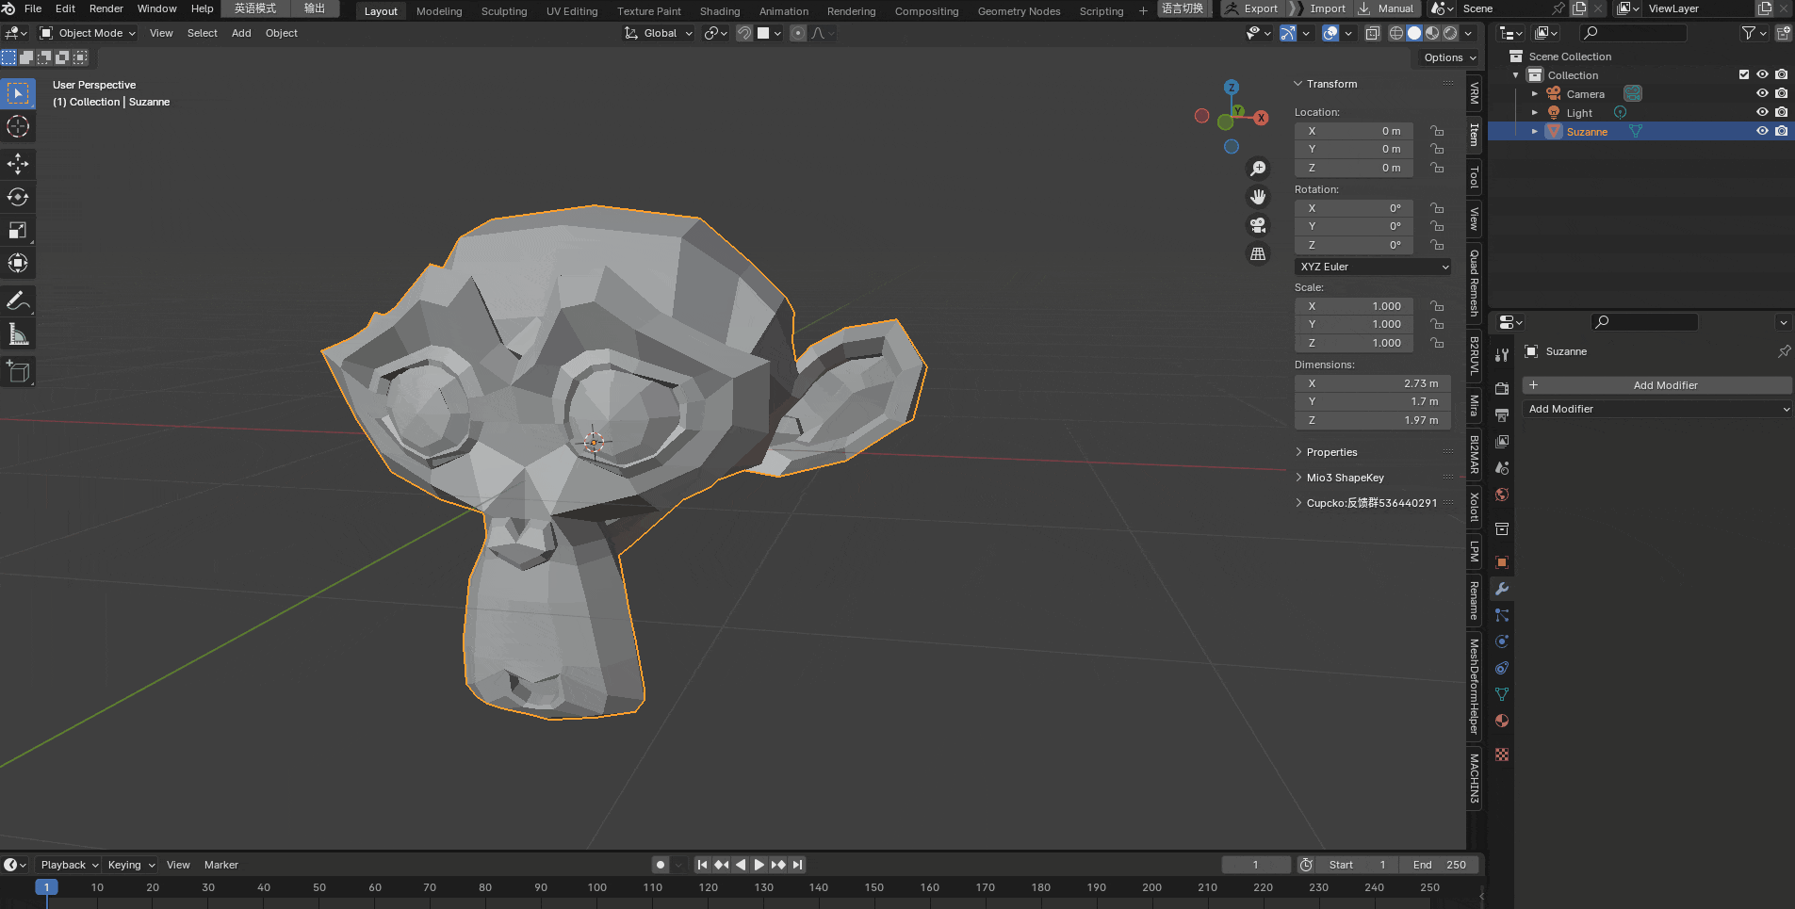Activate the Move tool
The height and width of the screenshot is (909, 1795).
pyautogui.click(x=18, y=164)
